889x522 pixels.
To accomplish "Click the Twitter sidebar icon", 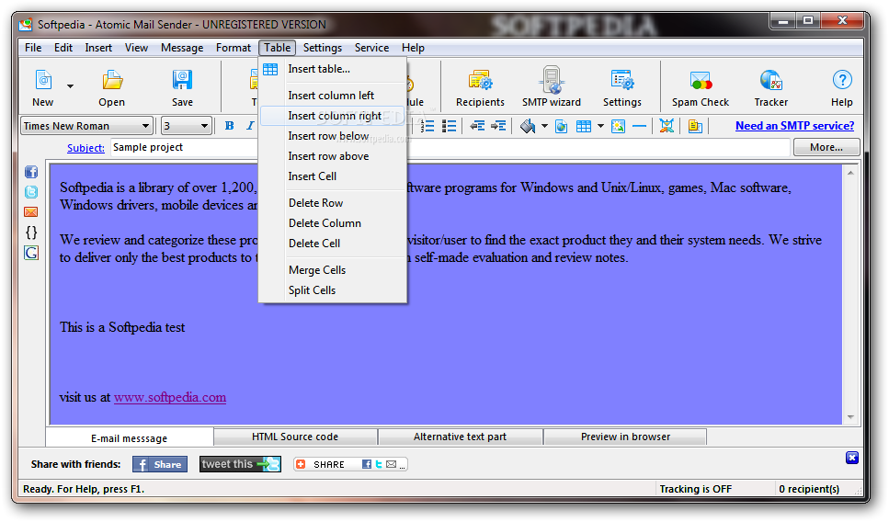I will click(31, 192).
